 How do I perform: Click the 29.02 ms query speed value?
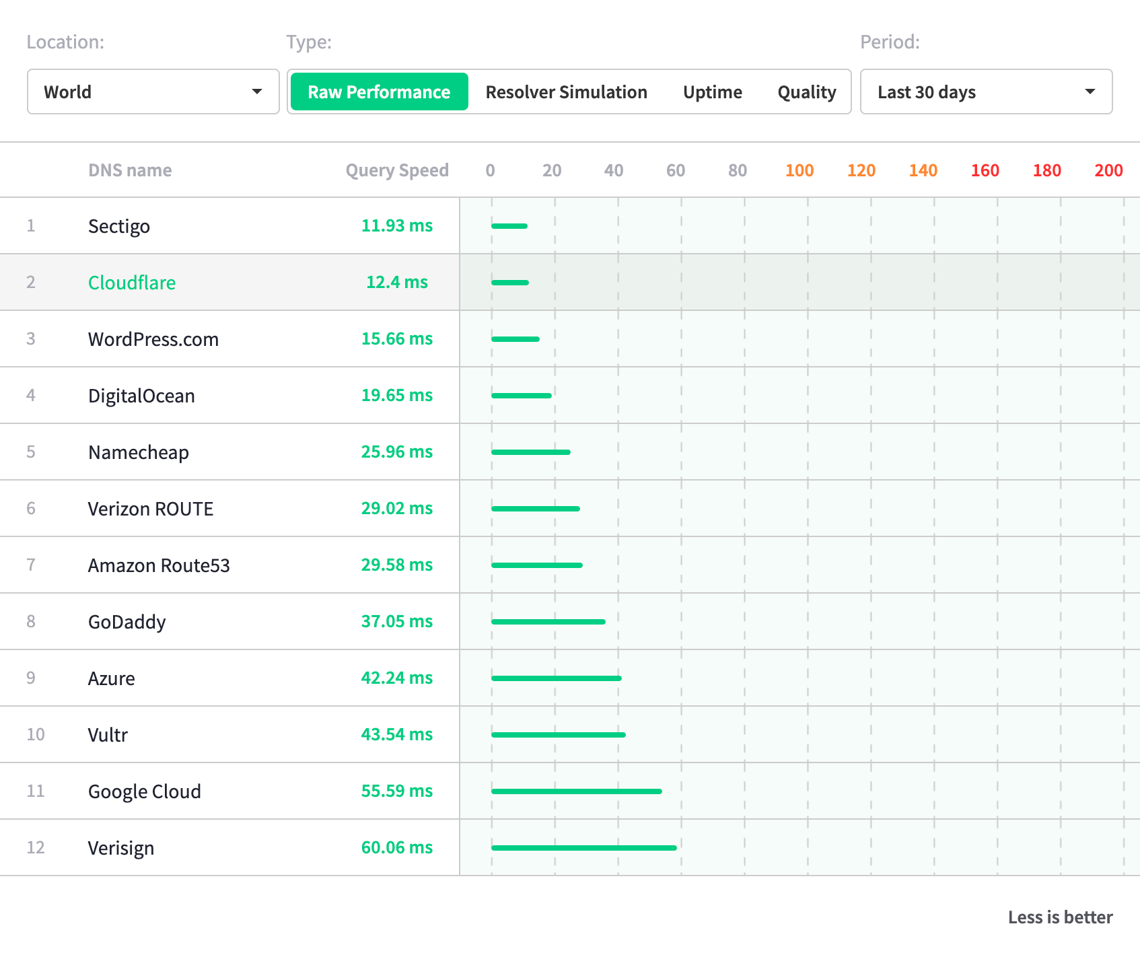(397, 508)
